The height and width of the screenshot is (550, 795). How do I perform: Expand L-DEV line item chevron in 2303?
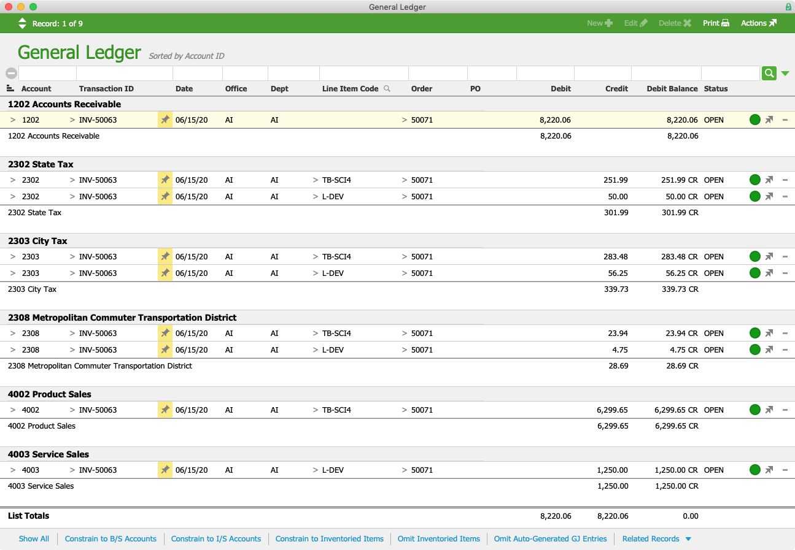pyautogui.click(x=316, y=273)
